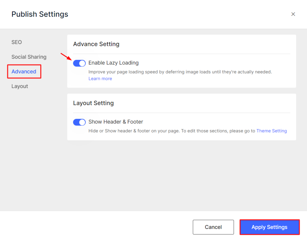Go to the Layout sidebar tab
The width and height of the screenshot is (307, 243).
(19, 86)
